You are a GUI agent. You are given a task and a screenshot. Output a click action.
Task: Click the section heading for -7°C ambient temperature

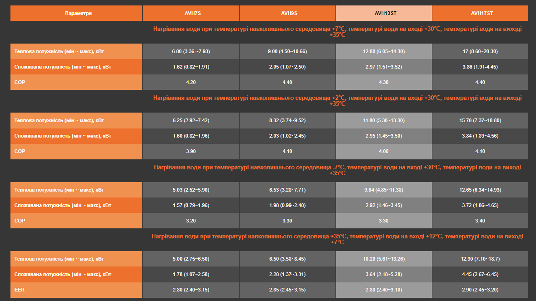tap(337, 170)
